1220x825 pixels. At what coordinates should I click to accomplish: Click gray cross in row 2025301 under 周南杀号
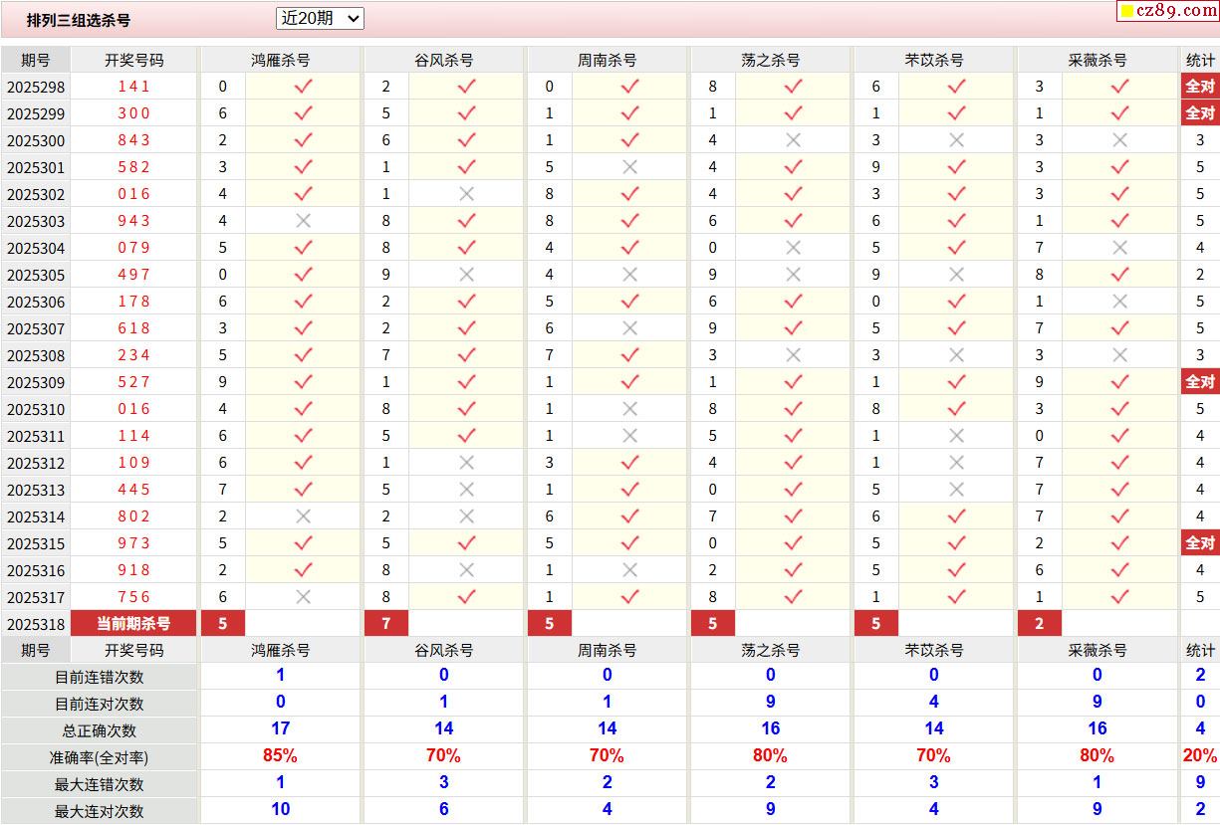[629, 167]
